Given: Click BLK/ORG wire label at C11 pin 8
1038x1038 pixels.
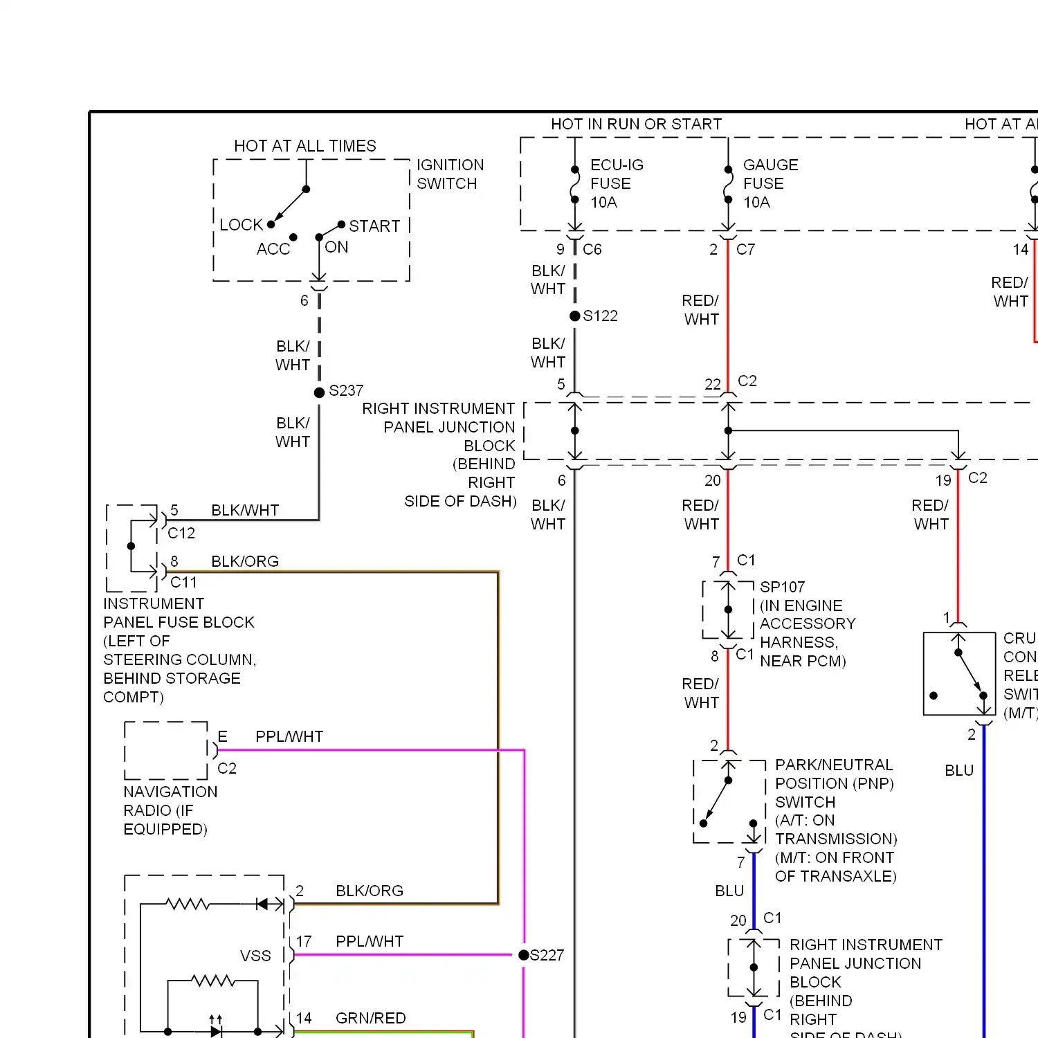Looking at the screenshot, I should click(x=245, y=562).
